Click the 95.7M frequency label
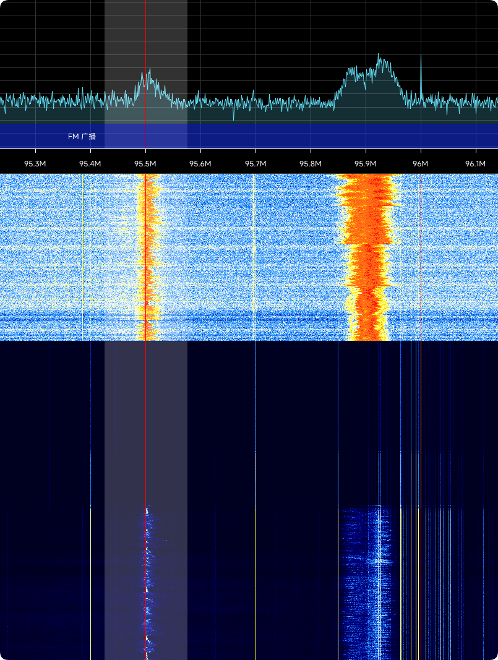This screenshot has height=660, width=498. click(255, 164)
